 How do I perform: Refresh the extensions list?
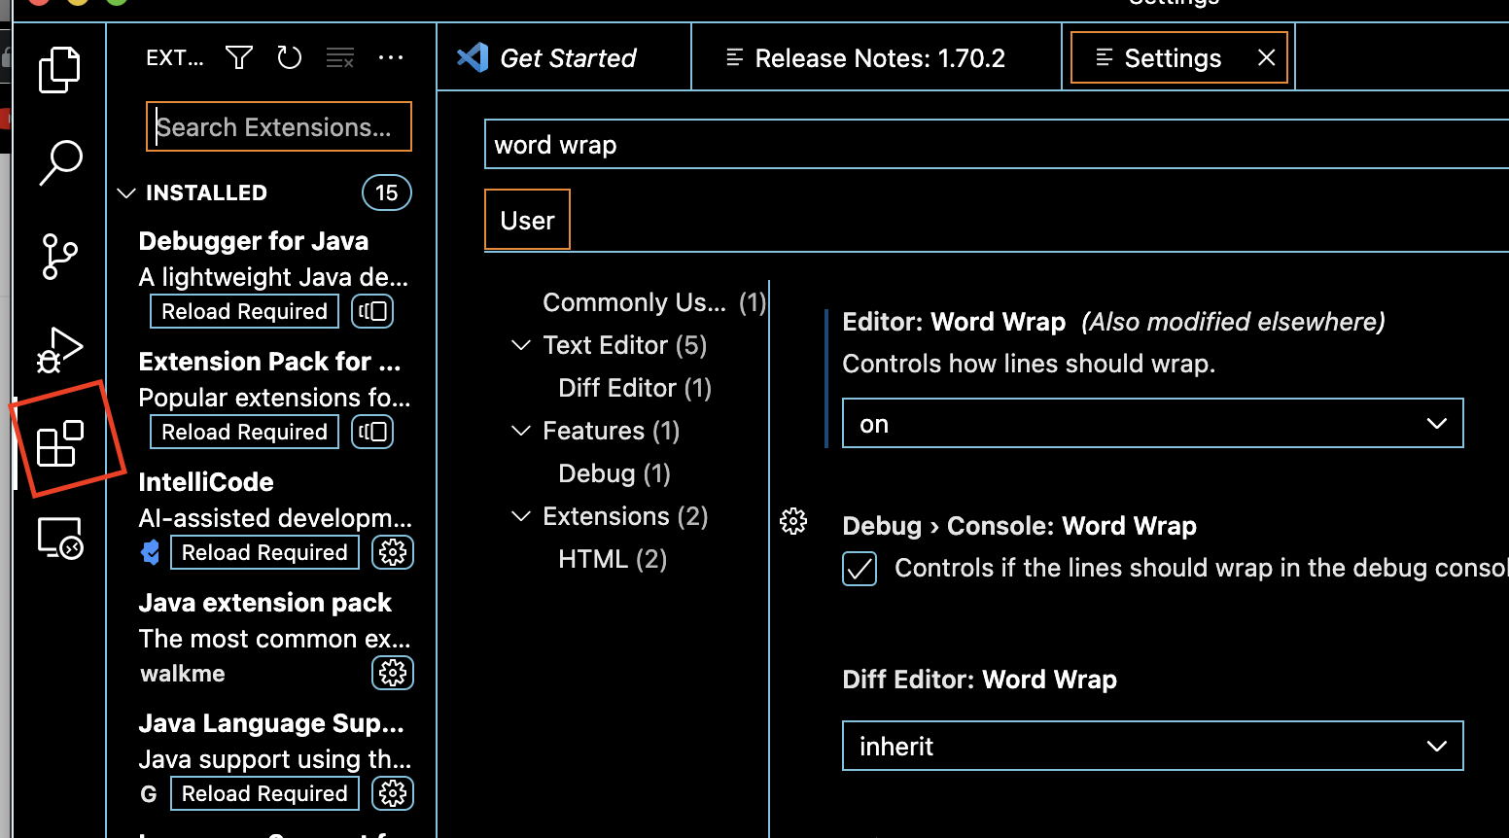(x=289, y=58)
